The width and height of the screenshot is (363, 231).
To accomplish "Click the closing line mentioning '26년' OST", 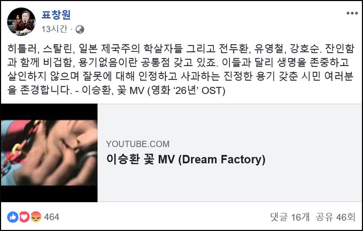I will tap(116, 91).
